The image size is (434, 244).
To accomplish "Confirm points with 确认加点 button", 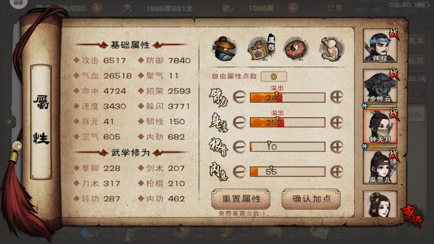I will pos(311,199).
